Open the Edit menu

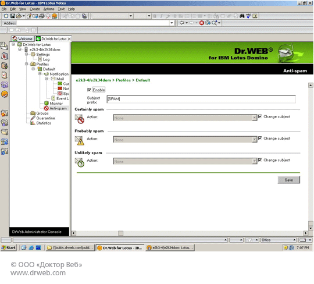[13, 9]
